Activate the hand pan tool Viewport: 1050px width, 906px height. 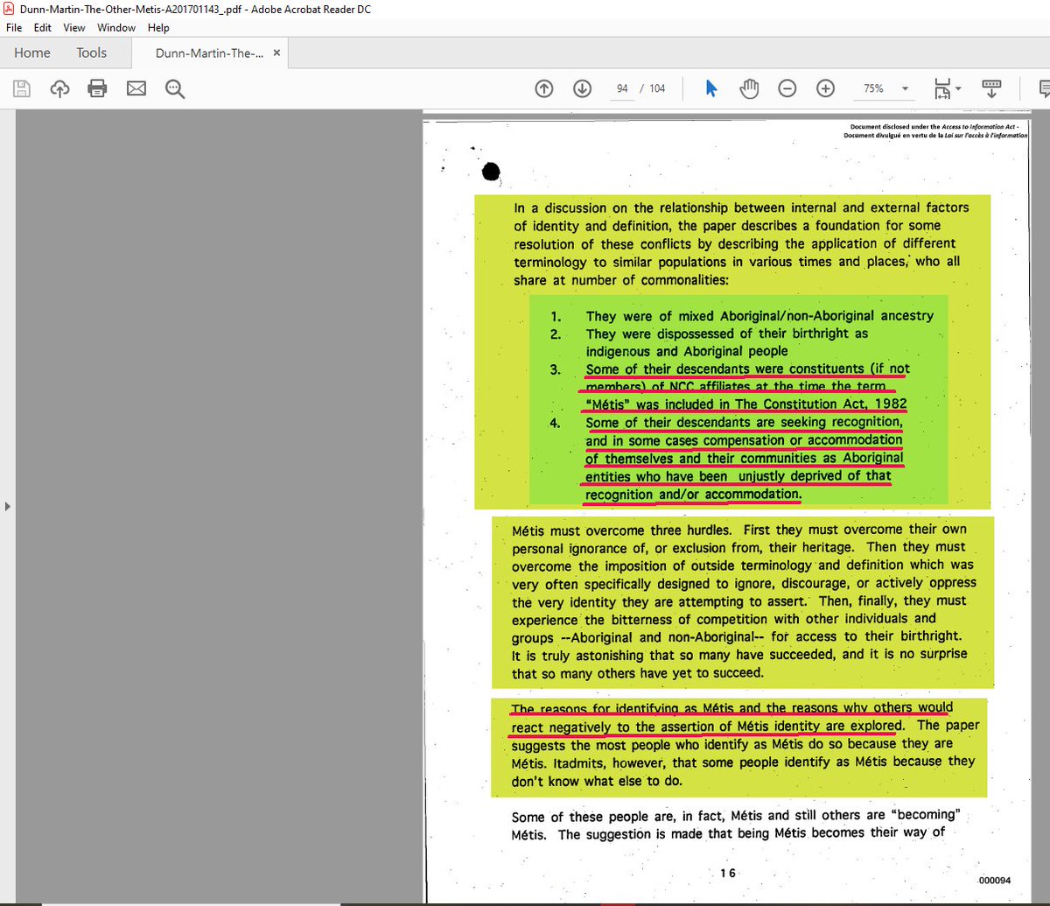click(x=749, y=88)
